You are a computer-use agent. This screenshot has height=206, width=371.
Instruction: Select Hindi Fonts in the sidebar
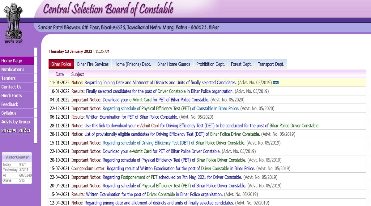[x=12, y=95]
